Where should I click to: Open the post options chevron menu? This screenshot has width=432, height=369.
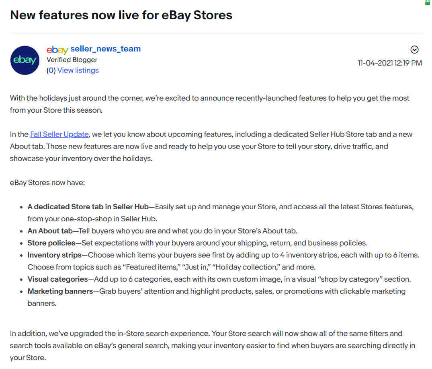(414, 49)
